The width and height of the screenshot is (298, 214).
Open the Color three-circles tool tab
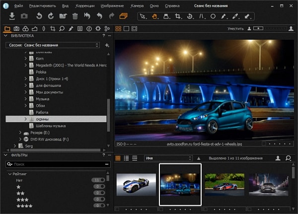pyautogui.click(x=25, y=29)
